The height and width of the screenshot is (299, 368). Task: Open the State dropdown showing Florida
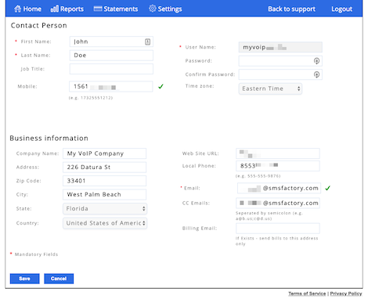[105, 209]
